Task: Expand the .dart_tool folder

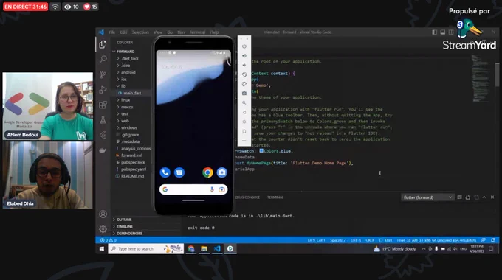Action: tap(130, 58)
